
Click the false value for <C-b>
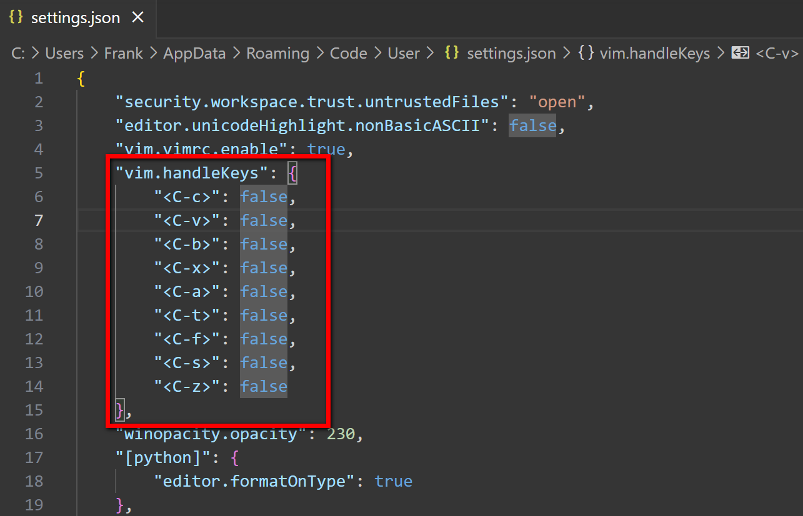pyautogui.click(x=264, y=244)
